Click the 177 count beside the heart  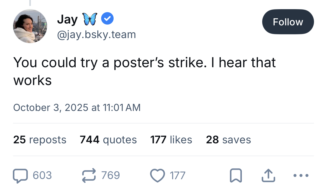178,175
